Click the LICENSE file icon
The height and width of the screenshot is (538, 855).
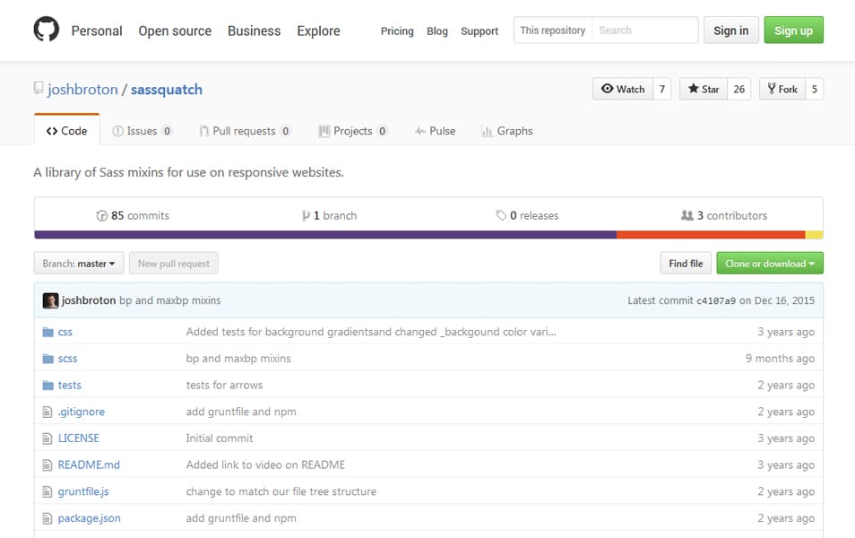tap(47, 438)
